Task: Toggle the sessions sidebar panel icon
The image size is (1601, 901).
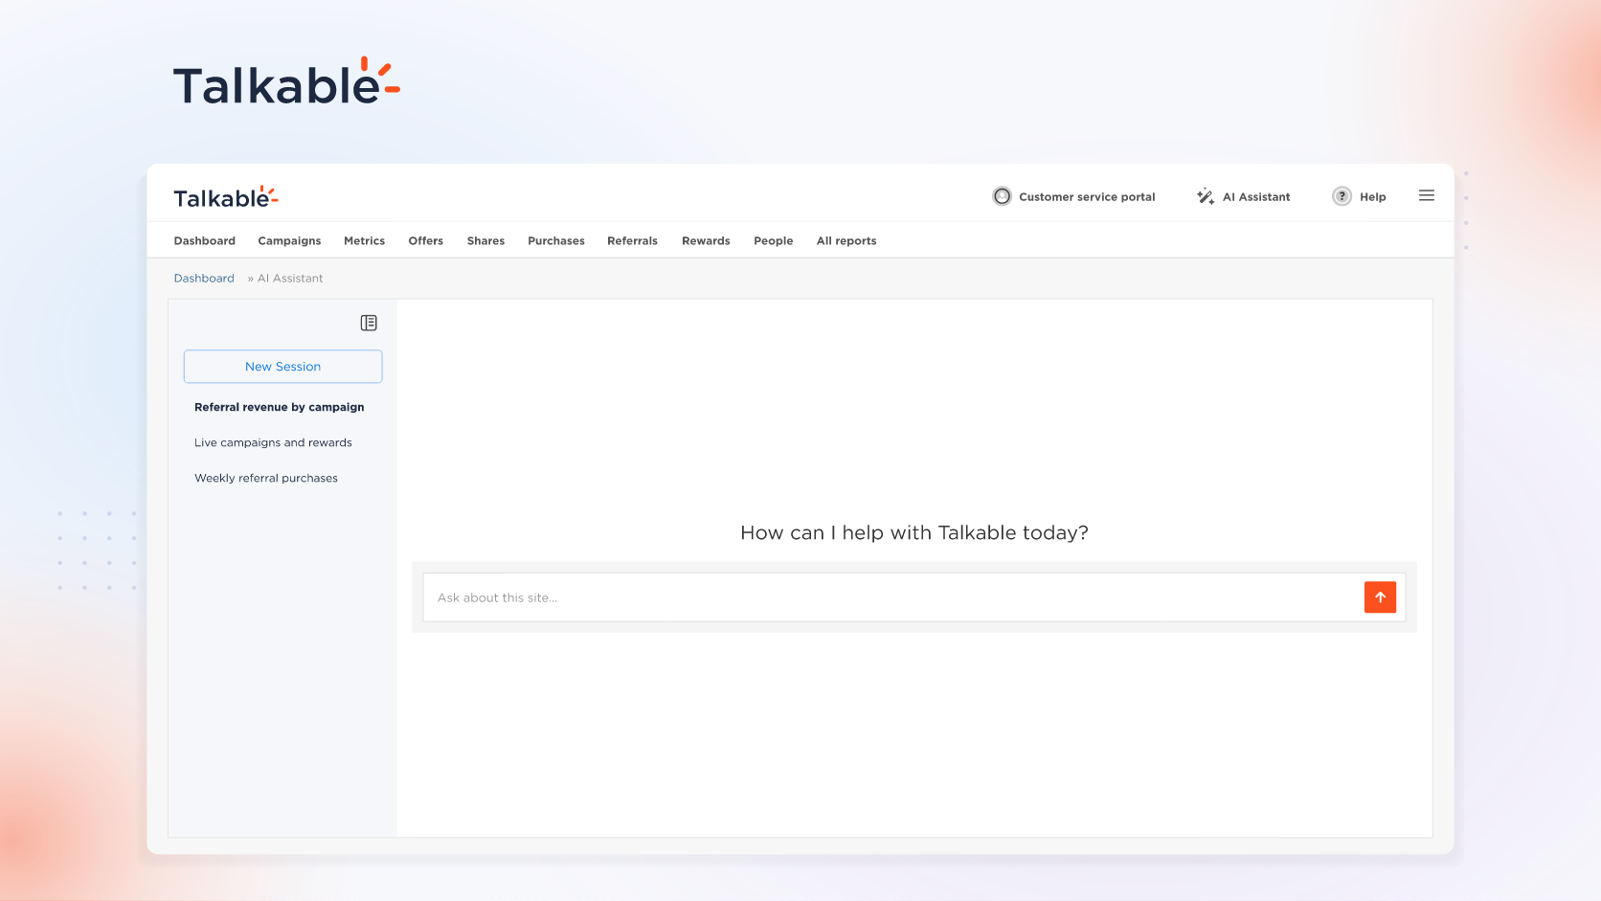Action: pyautogui.click(x=369, y=323)
